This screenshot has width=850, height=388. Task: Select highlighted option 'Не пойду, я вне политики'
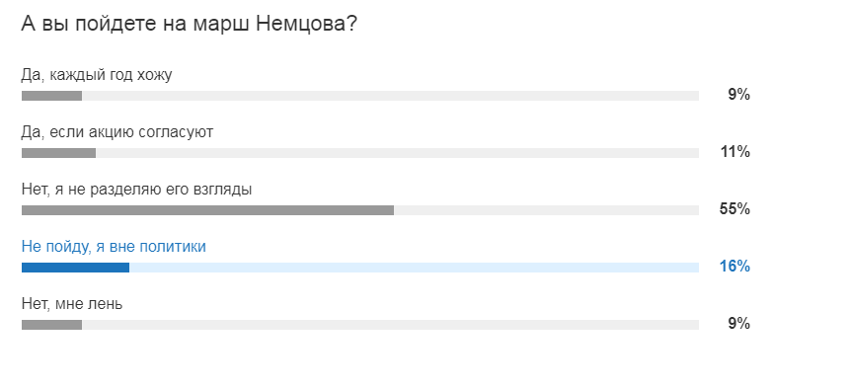[114, 247]
